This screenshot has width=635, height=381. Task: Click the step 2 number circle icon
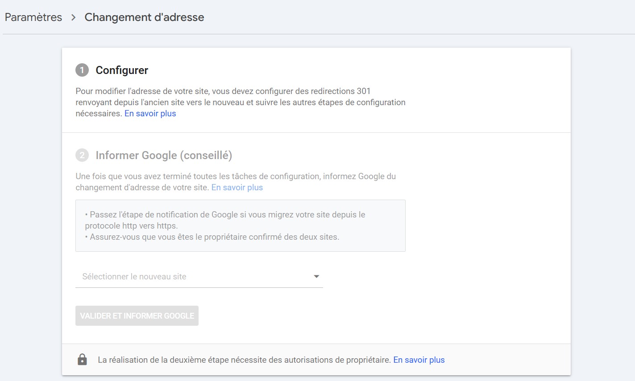82,155
